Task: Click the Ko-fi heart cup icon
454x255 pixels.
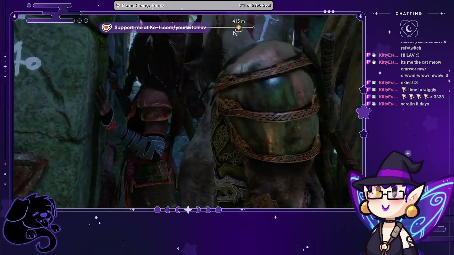Action: 107,28
